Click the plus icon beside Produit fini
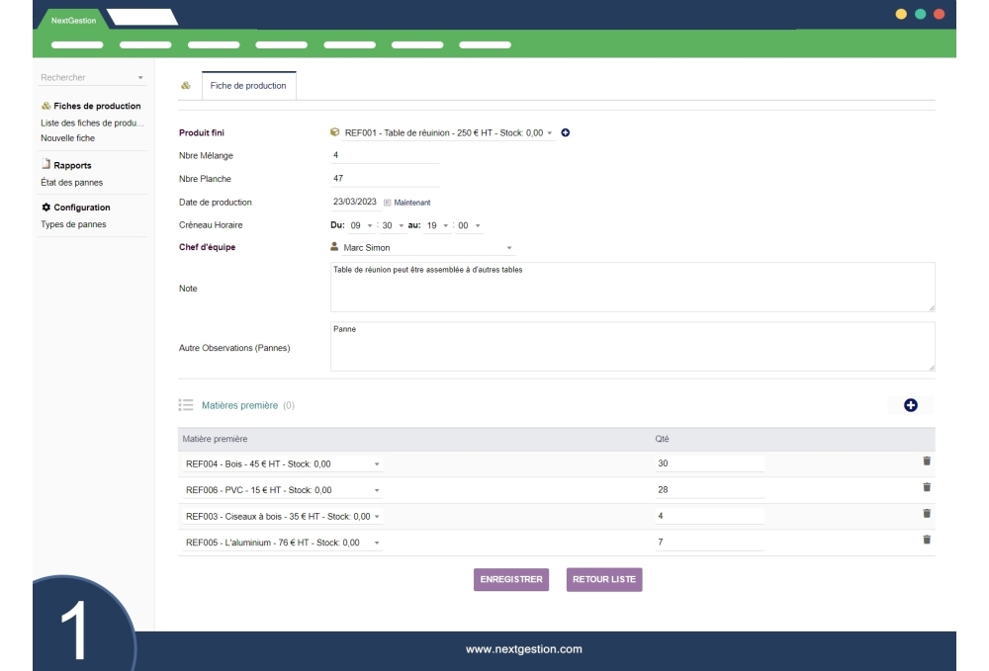The height and width of the screenshot is (671, 989). click(565, 132)
